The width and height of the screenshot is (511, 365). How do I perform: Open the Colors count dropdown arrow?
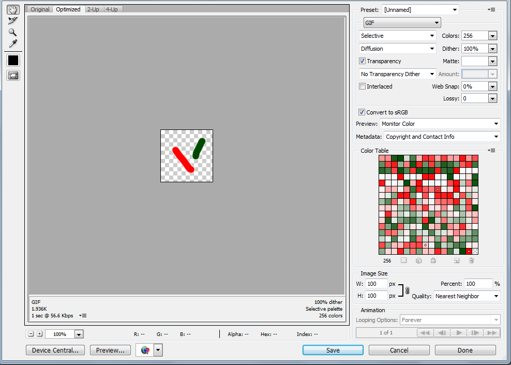tap(493, 36)
